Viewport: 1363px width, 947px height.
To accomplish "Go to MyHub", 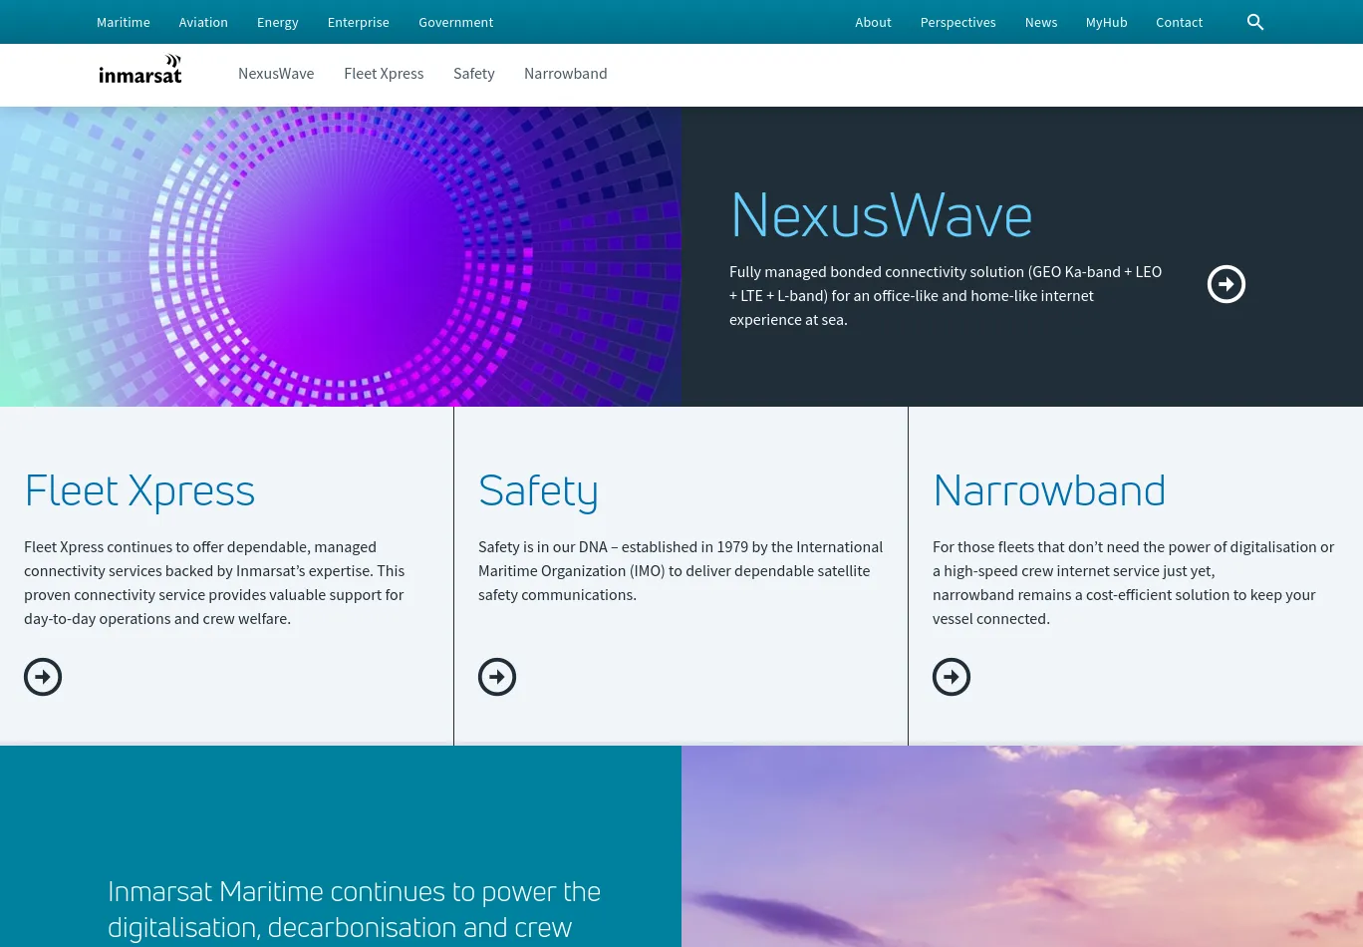I will [1106, 22].
